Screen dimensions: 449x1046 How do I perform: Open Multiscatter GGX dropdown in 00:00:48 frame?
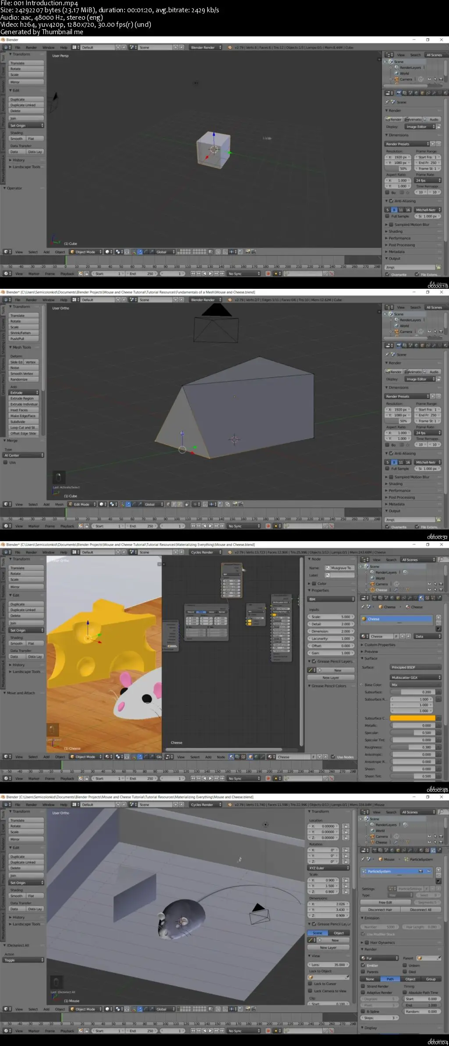416,677
